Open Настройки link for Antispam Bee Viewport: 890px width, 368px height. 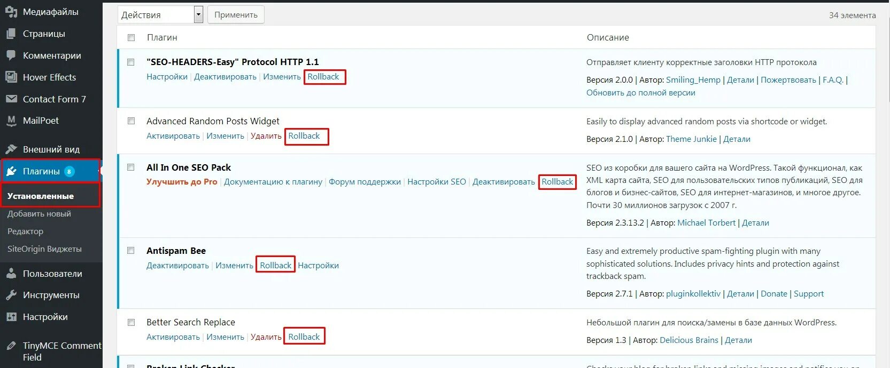[x=318, y=266]
